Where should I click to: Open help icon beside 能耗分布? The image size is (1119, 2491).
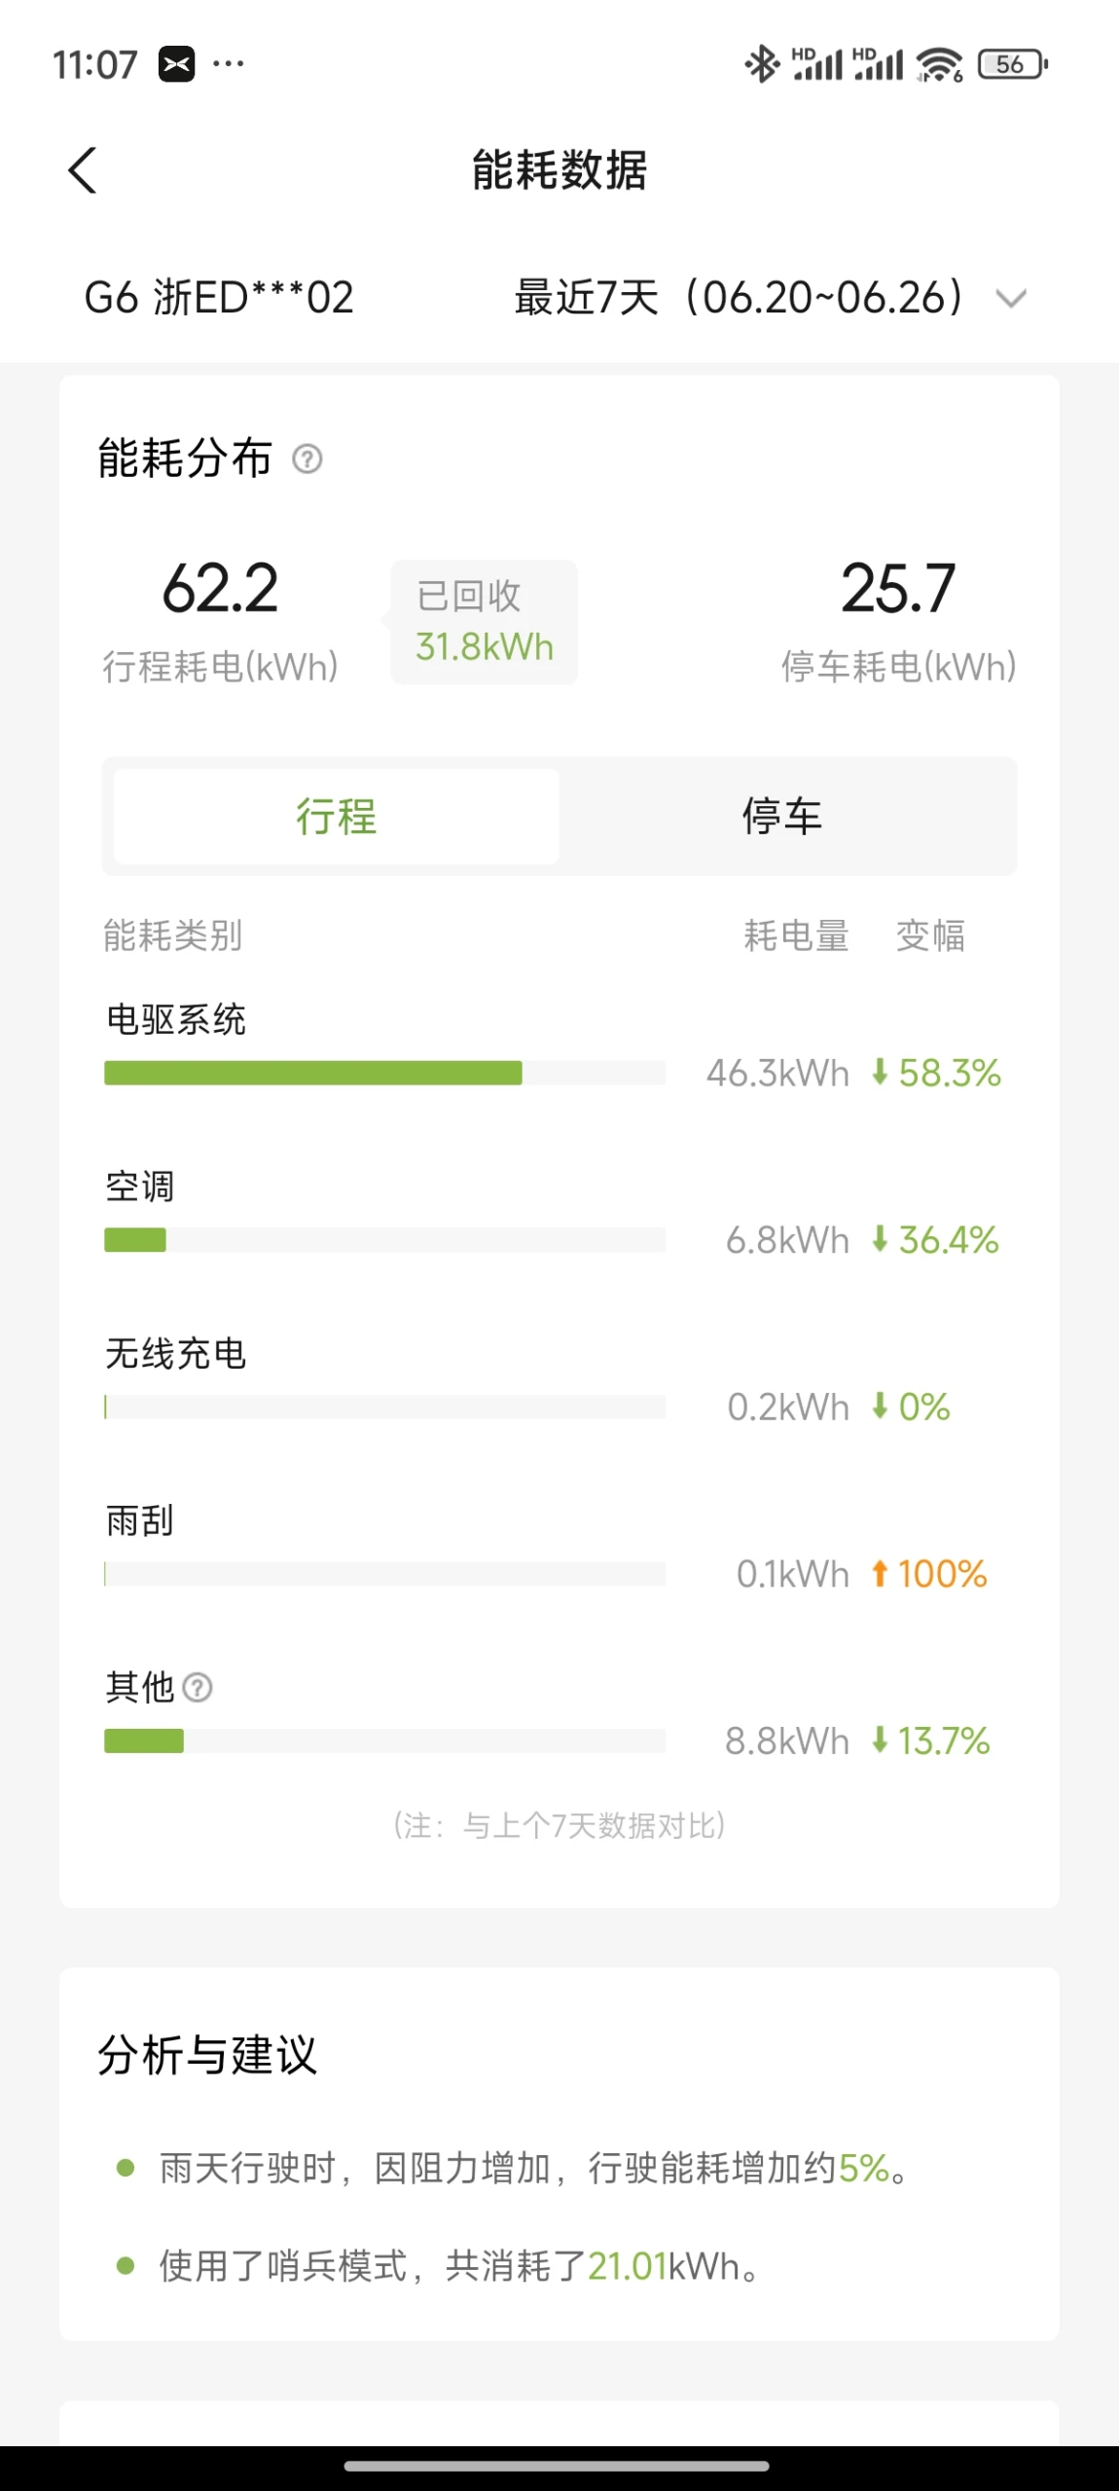(307, 458)
